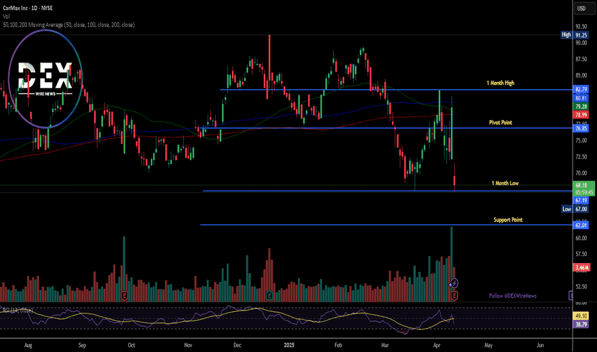This screenshot has height=352, width=597.
Task: Click the earnings E marker in late December
Action: tap(269, 295)
